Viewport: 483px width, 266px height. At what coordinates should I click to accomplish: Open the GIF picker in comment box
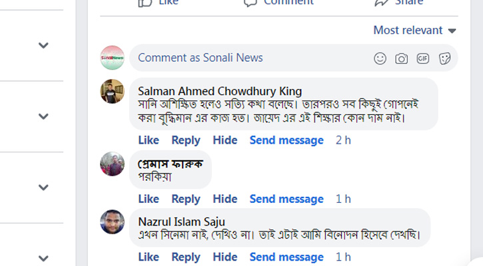pos(422,59)
